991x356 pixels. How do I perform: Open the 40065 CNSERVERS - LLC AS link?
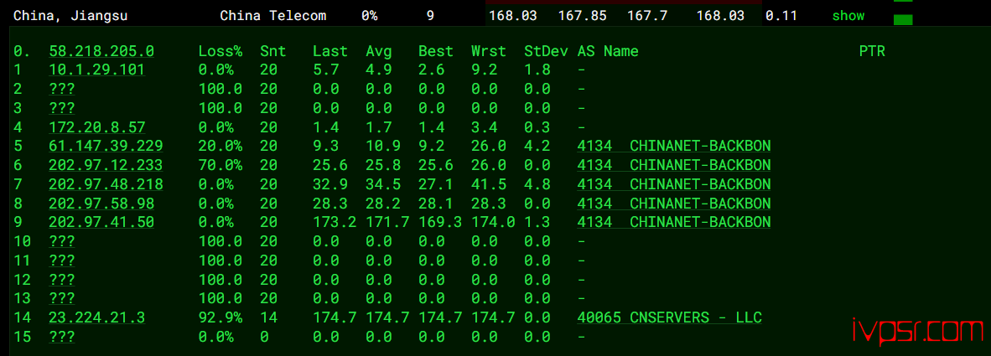(x=669, y=318)
